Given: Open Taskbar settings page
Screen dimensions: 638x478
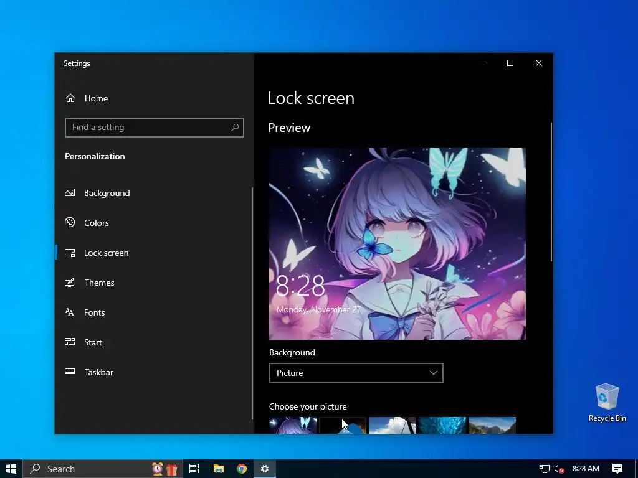Looking at the screenshot, I should (x=98, y=372).
